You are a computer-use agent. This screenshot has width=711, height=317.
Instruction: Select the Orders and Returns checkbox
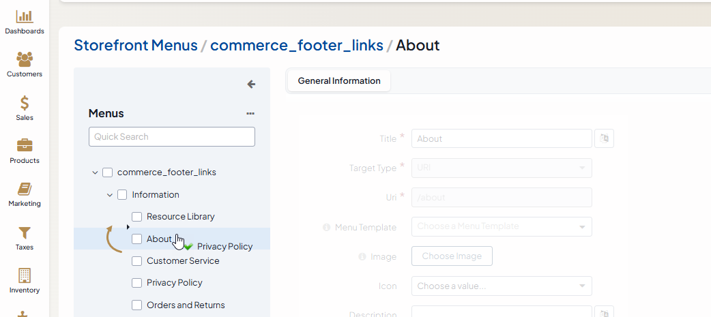(x=136, y=305)
